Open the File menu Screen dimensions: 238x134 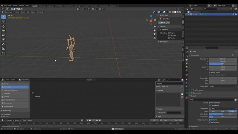[x=6, y=6]
